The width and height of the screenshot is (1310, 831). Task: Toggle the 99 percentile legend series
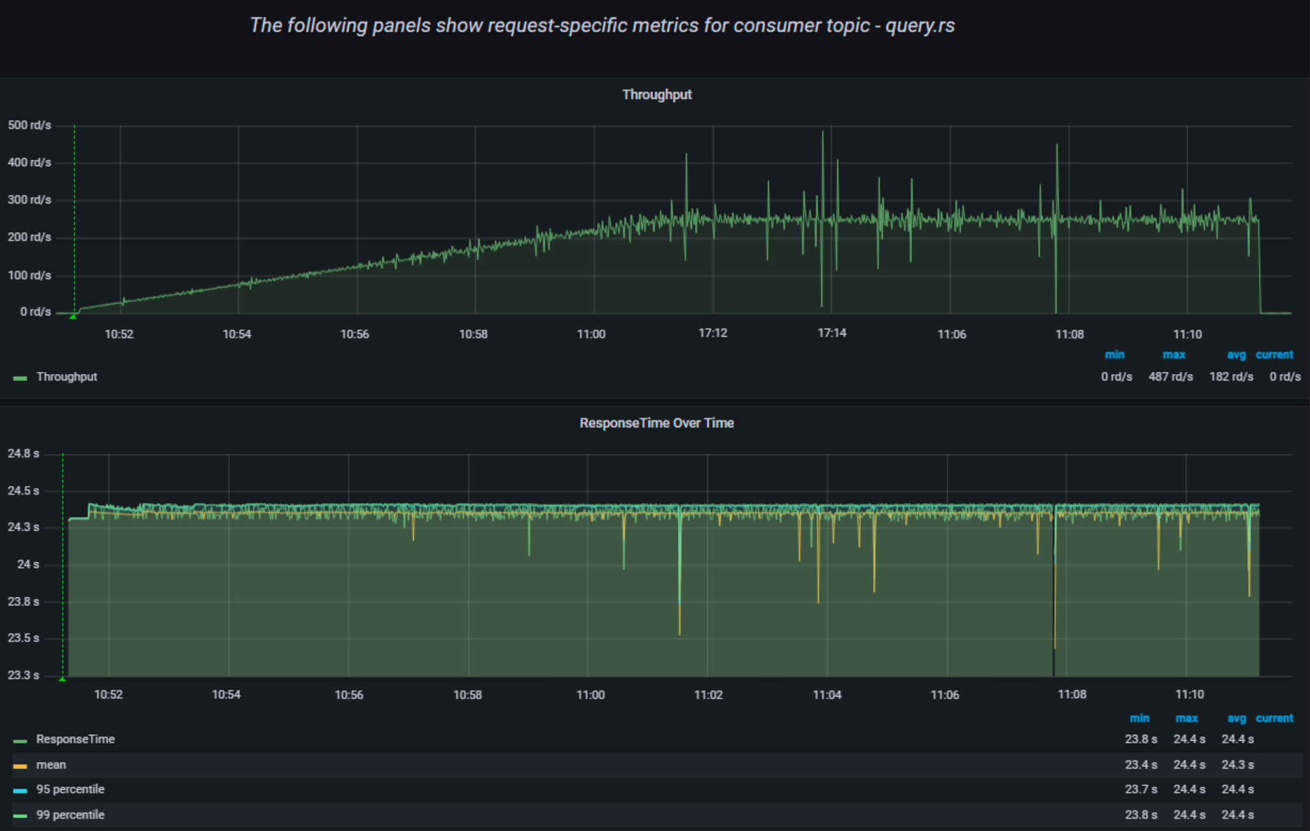click(70, 815)
